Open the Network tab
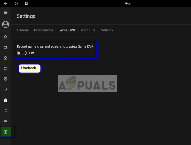 tap(107, 30)
